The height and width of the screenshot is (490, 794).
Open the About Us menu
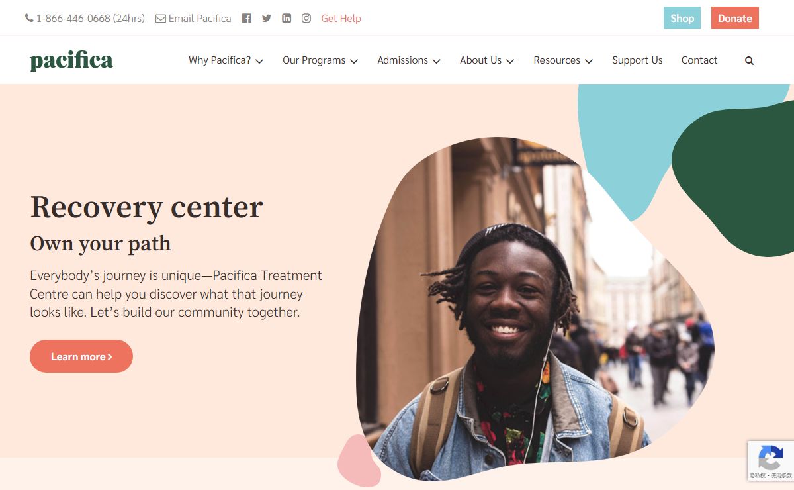pyautogui.click(x=487, y=60)
